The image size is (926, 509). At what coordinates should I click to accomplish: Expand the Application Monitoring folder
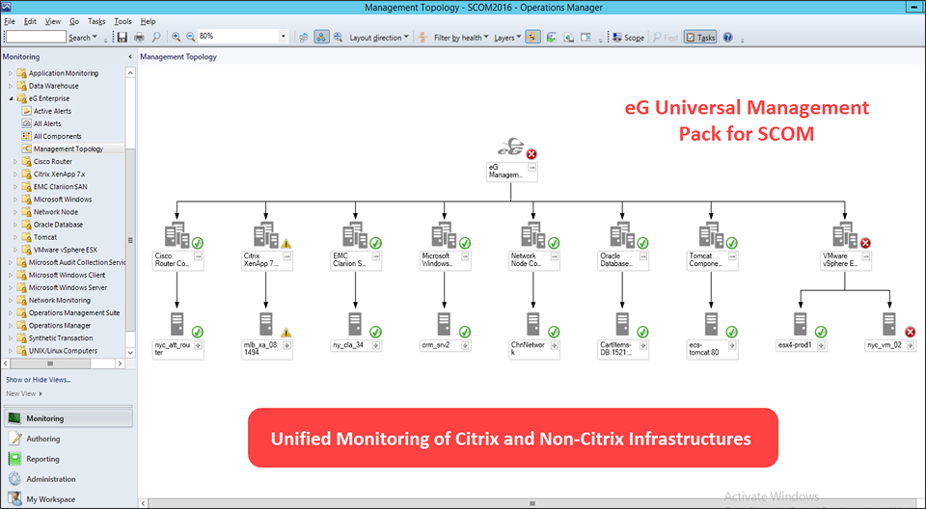(x=11, y=73)
